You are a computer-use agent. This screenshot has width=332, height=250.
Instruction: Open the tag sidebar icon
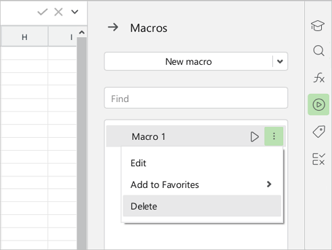[318, 132]
